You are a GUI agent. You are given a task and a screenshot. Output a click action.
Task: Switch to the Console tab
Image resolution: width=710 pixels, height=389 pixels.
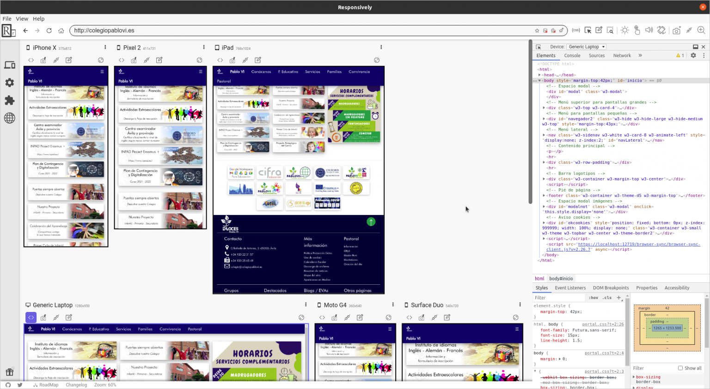pyautogui.click(x=572, y=55)
